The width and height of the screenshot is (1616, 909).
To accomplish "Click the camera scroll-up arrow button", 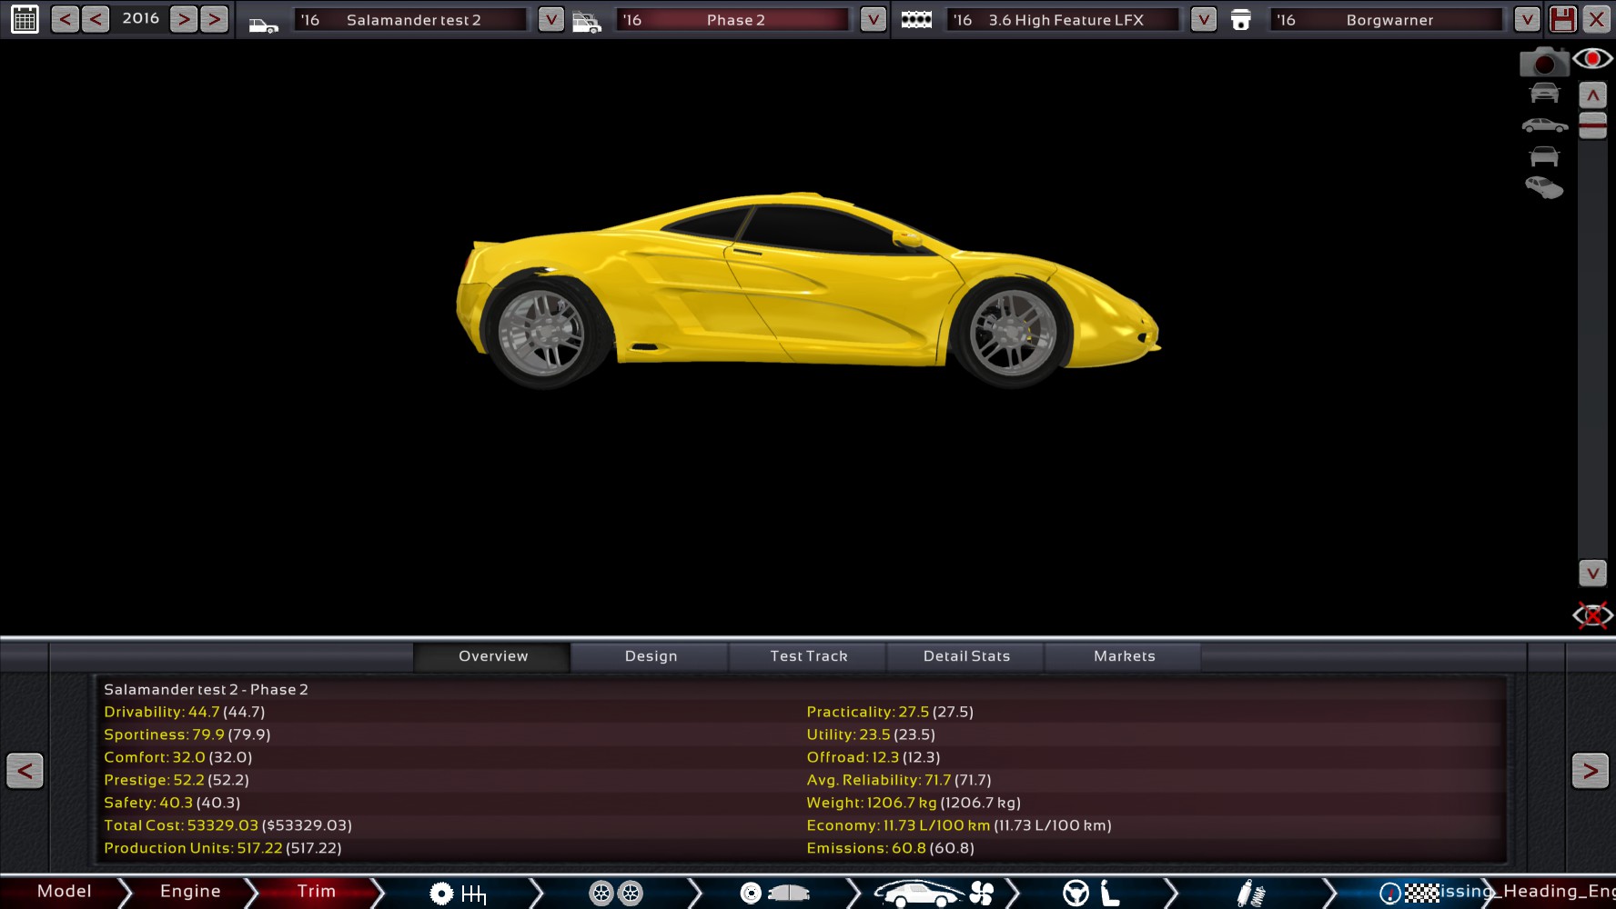I will 1592,95.
